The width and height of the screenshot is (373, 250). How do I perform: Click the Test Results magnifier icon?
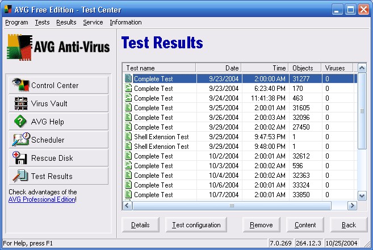(20, 176)
